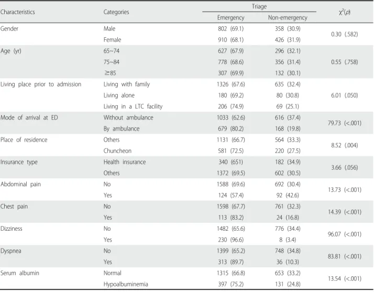Click value '802 (69.1)'
This screenshot has height=292, width=374.
tap(230, 29)
